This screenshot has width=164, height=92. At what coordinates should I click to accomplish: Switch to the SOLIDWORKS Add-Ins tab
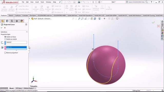(45, 15)
